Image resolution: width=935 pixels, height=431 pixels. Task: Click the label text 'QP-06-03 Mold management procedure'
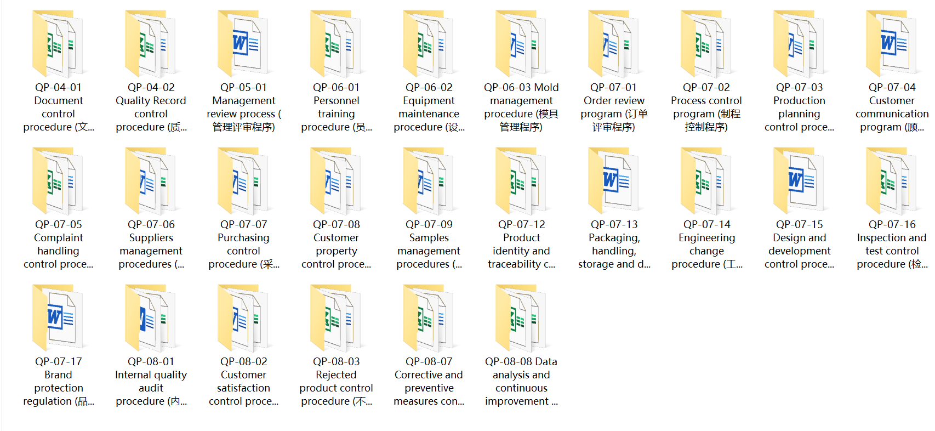(521, 107)
